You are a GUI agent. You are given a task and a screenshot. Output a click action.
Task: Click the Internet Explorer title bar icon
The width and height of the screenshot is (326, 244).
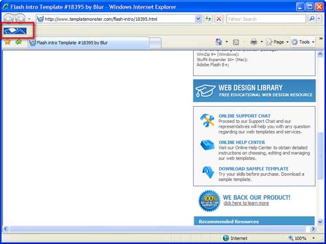5,7
